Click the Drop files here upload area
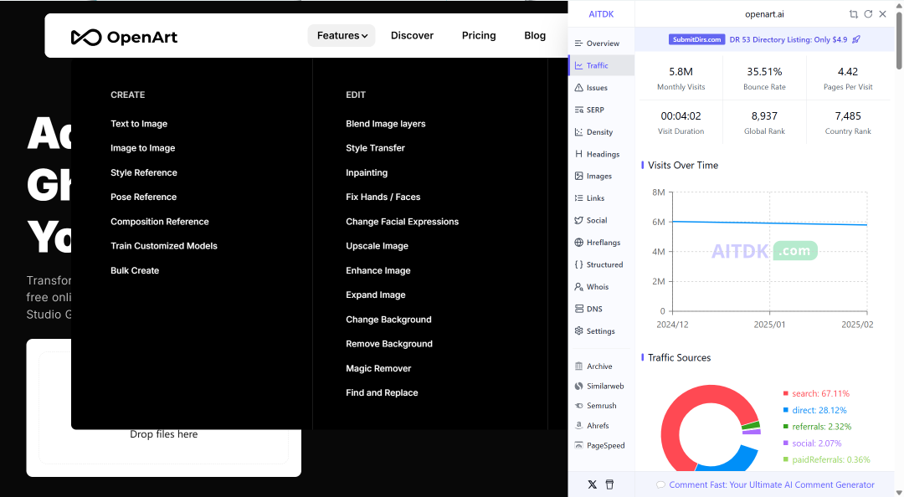 [x=164, y=407]
